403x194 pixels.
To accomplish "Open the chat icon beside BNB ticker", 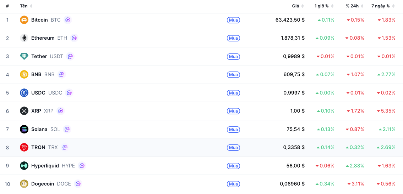I will [x=62, y=74].
